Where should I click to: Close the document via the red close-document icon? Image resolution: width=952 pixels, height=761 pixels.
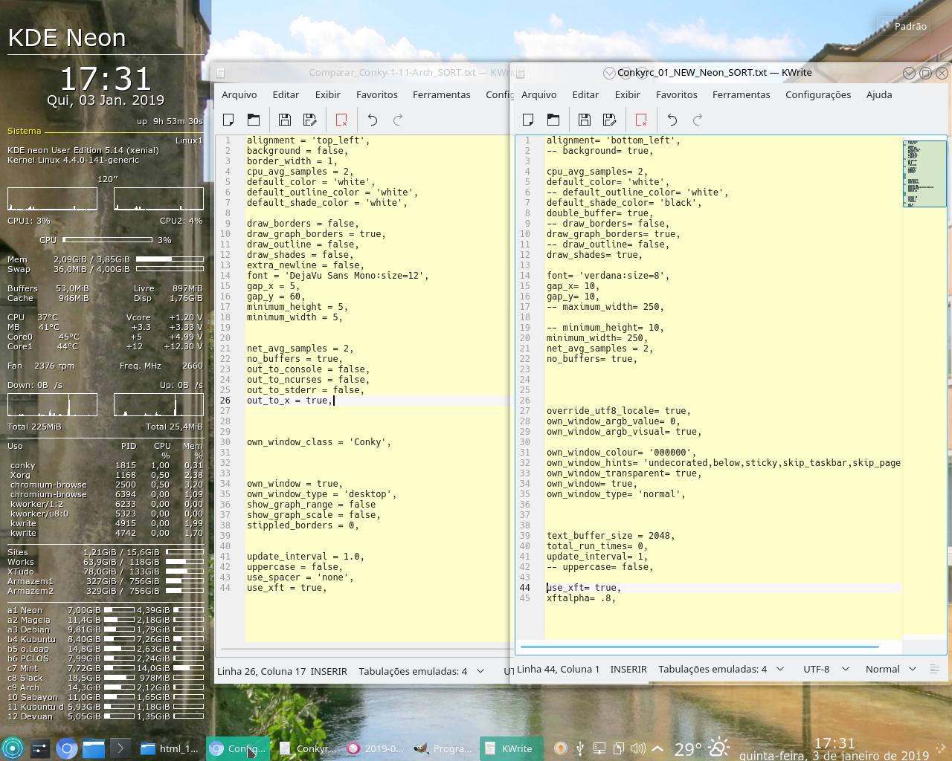(640, 119)
